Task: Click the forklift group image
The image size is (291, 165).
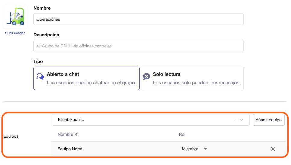Action: (15, 16)
